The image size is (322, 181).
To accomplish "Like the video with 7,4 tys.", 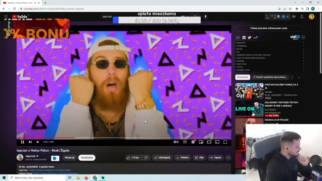I will click(133, 158).
